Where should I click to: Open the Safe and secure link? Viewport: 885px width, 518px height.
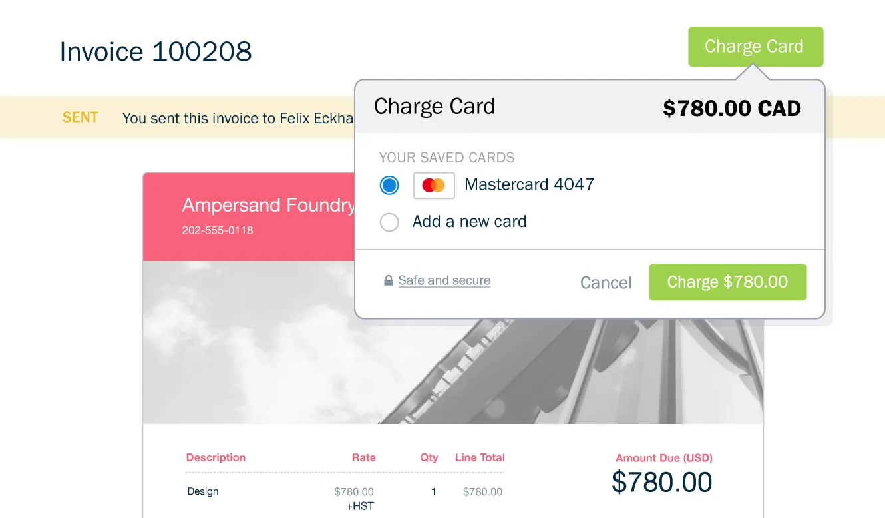tap(444, 281)
